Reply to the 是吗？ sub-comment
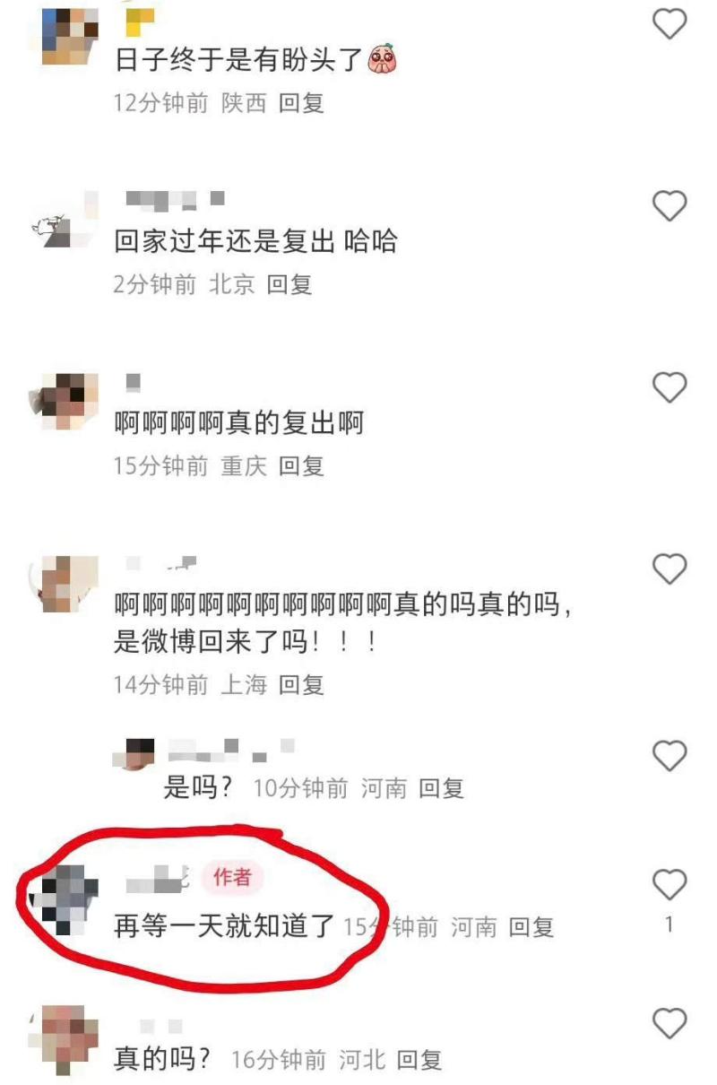The image size is (717, 1085). click(442, 789)
